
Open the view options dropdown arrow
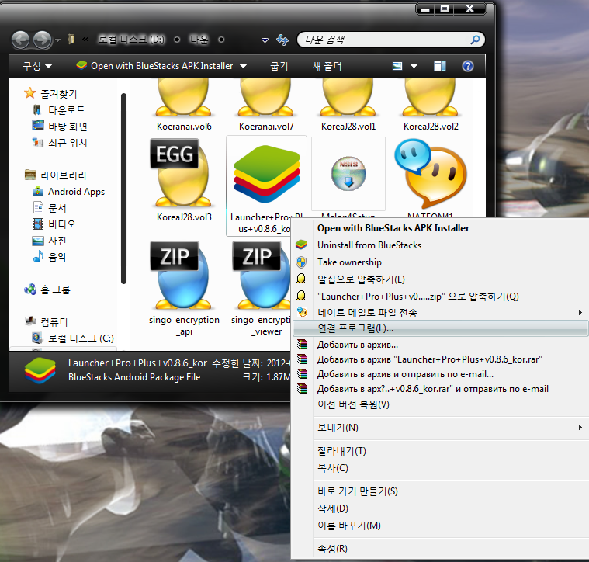414,67
